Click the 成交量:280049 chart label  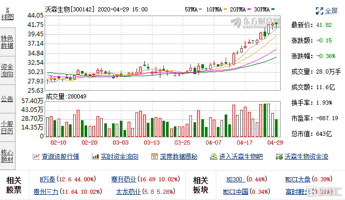(x=66, y=96)
